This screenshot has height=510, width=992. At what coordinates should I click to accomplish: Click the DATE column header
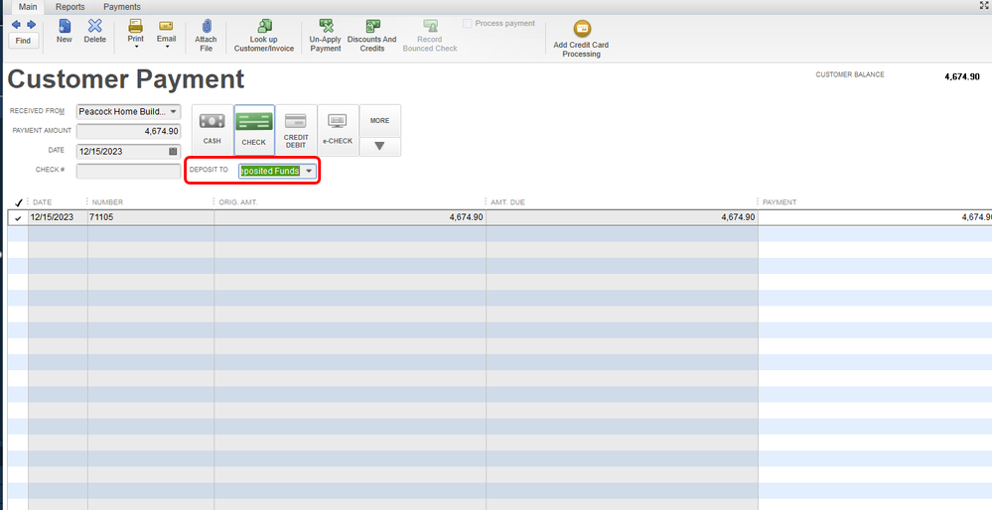pos(43,202)
